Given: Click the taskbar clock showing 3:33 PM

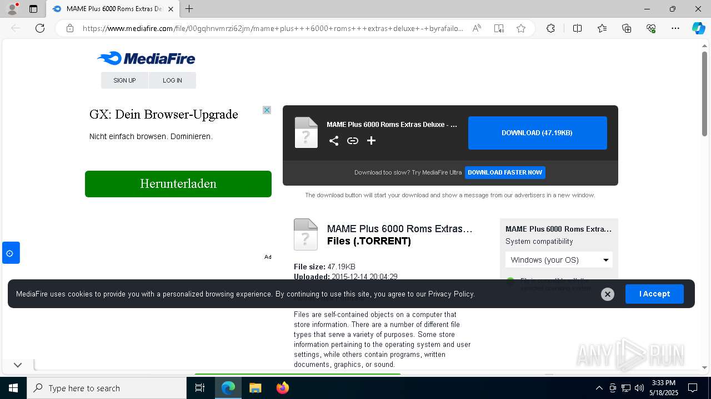Looking at the screenshot, I should [663, 387].
